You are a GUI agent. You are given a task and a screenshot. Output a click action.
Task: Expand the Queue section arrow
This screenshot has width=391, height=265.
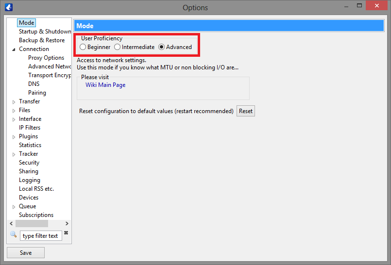tap(14, 206)
